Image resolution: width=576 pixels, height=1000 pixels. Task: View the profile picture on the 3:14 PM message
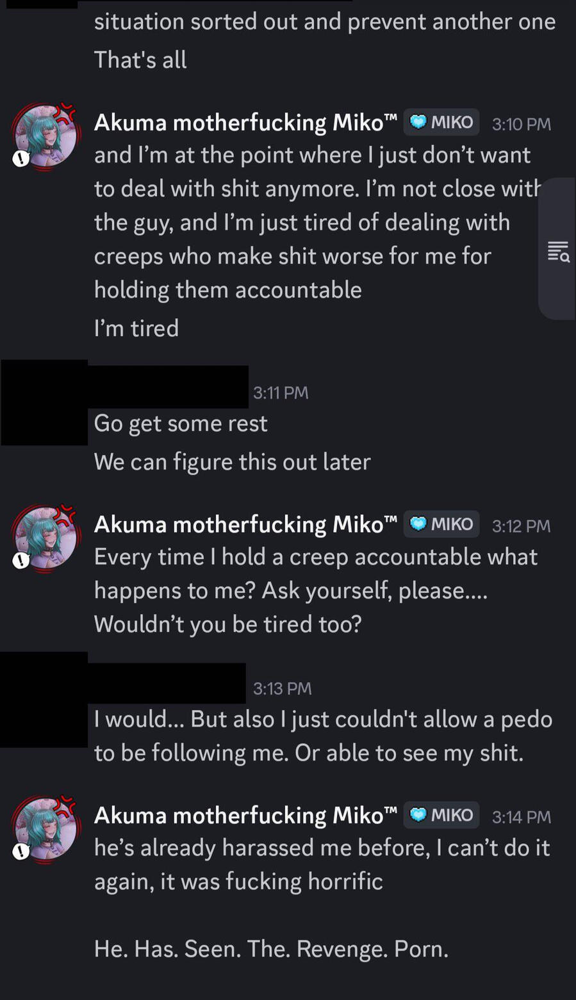pos(46,829)
